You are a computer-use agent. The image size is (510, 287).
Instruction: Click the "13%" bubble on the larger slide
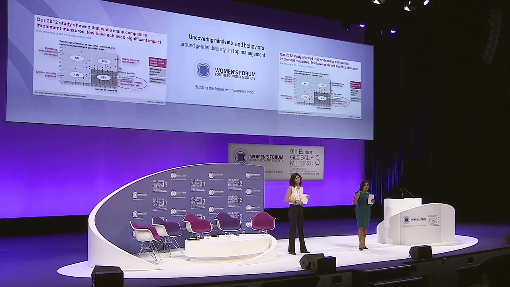pos(76,75)
